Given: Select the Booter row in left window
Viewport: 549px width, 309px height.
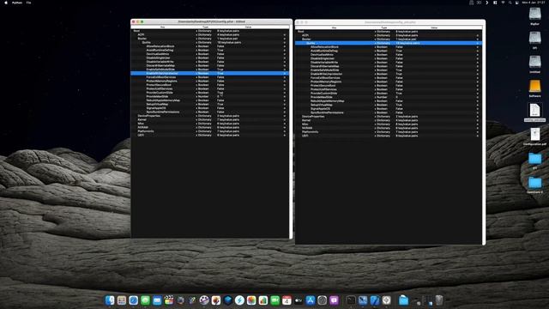Looking at the screenshot, I should pyautogui.click(x=209, y=39).
